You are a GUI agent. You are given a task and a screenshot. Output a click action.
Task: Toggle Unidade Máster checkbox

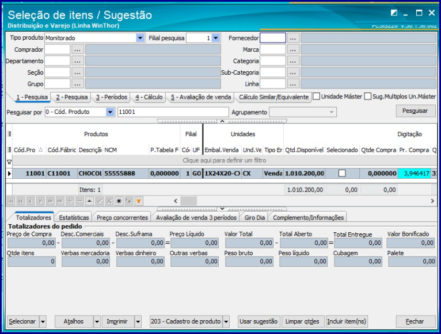(317, 97)
